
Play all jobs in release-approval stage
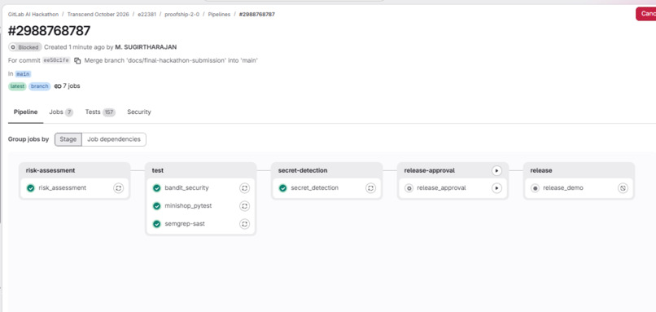[496, 170]
